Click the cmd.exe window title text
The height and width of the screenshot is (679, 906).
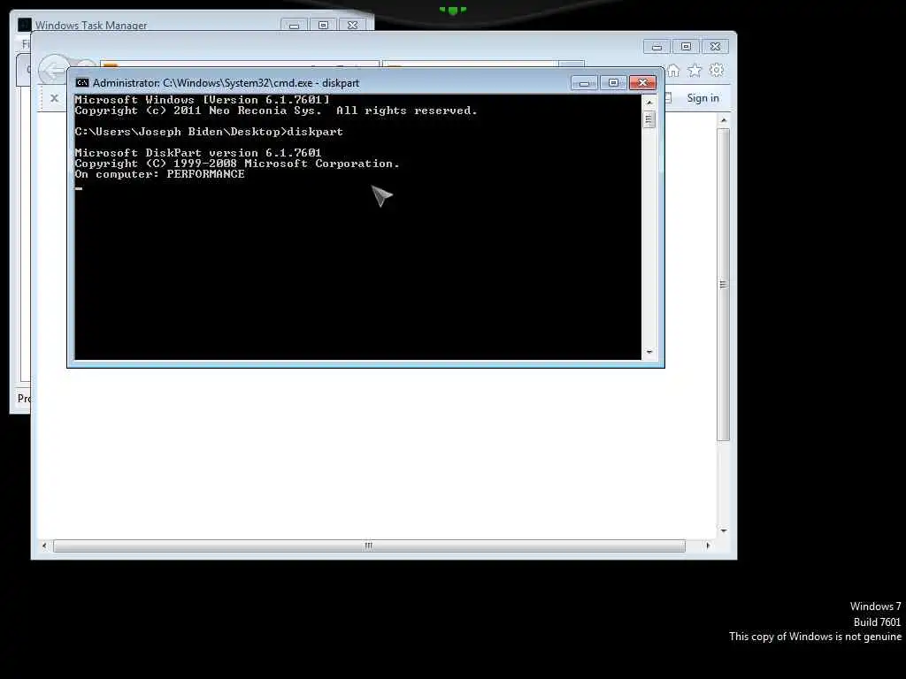226,83
